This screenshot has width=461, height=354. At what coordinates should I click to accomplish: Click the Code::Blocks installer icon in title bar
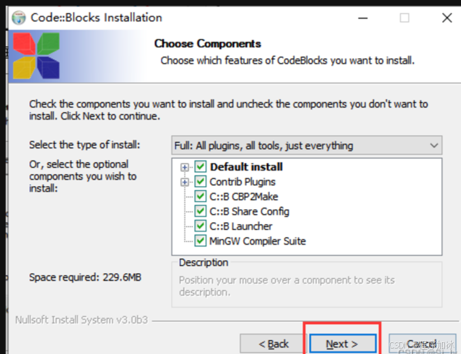click(17, 18)
